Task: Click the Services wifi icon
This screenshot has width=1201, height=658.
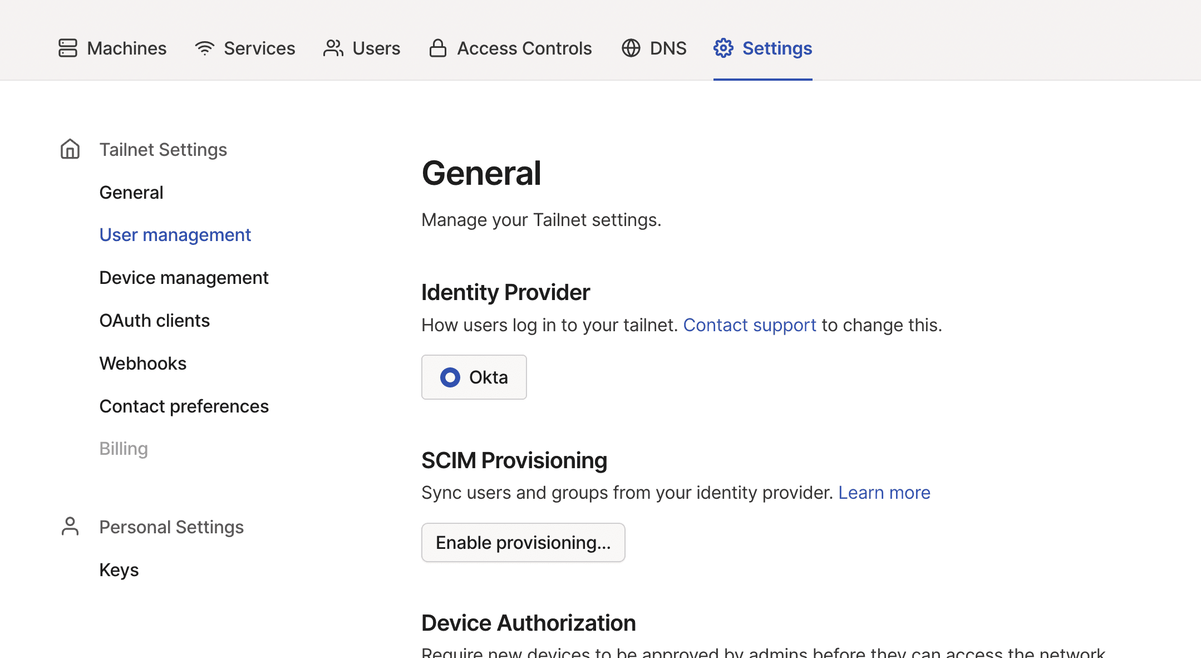Action: [x=204, y=48]
